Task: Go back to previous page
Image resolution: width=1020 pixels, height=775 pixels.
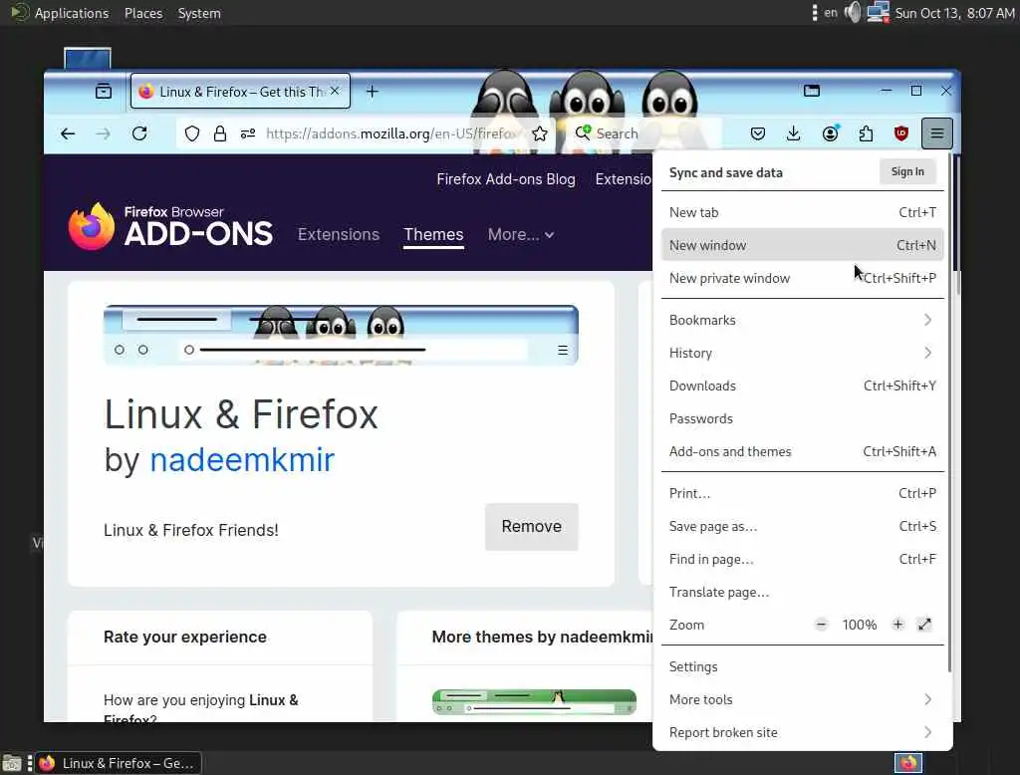Action: (68, 134)
